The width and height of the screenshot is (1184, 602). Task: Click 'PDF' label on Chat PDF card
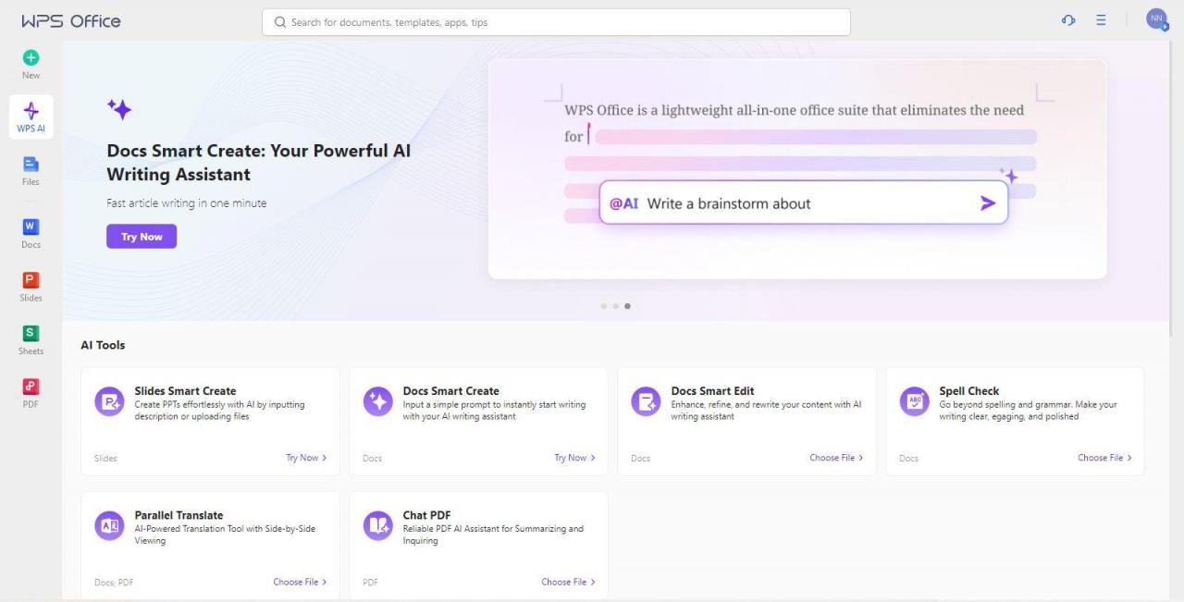click(x=370, y=583)
